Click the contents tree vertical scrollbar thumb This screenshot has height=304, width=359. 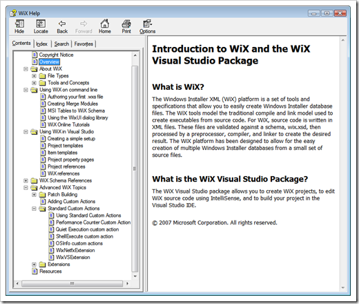(135, 169)
